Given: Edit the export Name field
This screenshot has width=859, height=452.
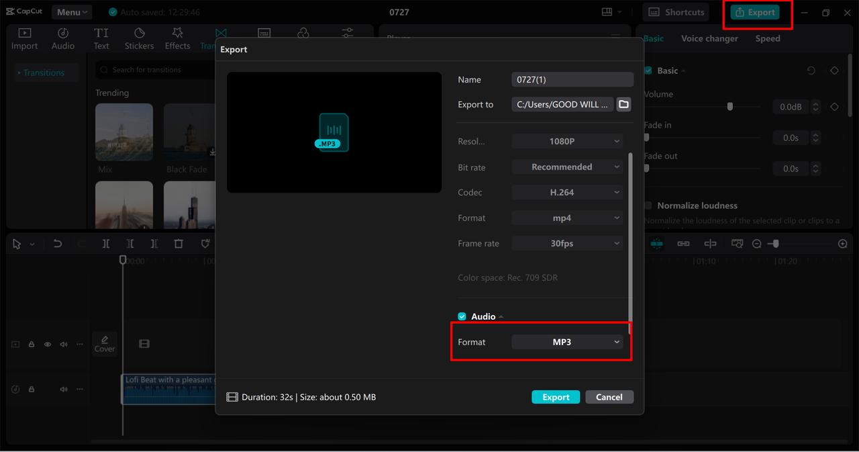Looking at the screenshot, I should 572,79.
